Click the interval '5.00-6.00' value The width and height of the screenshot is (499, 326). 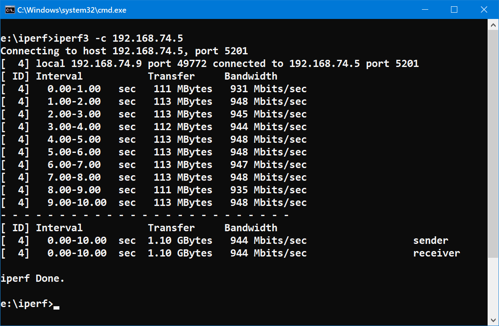tap(74, 152)
